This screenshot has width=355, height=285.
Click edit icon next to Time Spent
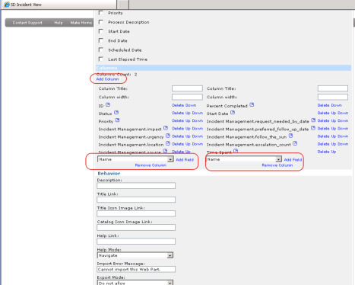tap(236, 151)
